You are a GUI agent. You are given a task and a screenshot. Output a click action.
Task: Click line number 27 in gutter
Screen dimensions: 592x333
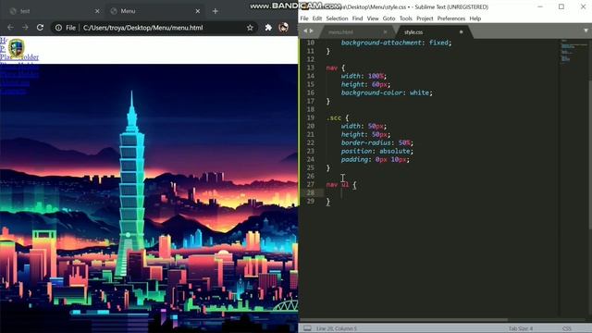pyautogui.click(x=311, y=185)
